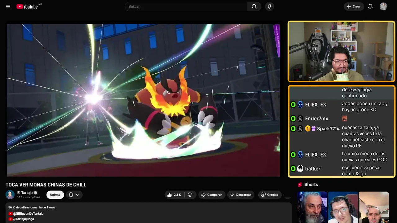The height and width of the screenshot is (223, 397).
Task: Click the magnifying glass search button
Action: [254, 7]
